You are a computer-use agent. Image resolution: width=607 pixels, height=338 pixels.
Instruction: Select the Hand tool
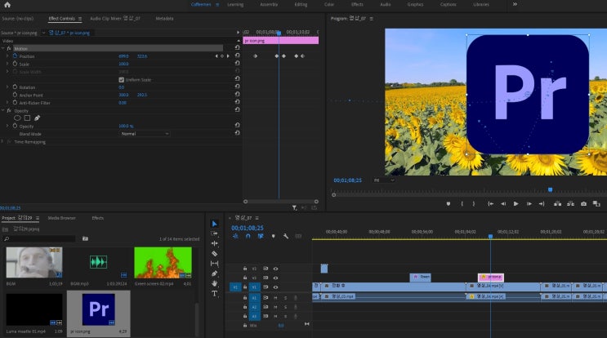click(215, 283)
